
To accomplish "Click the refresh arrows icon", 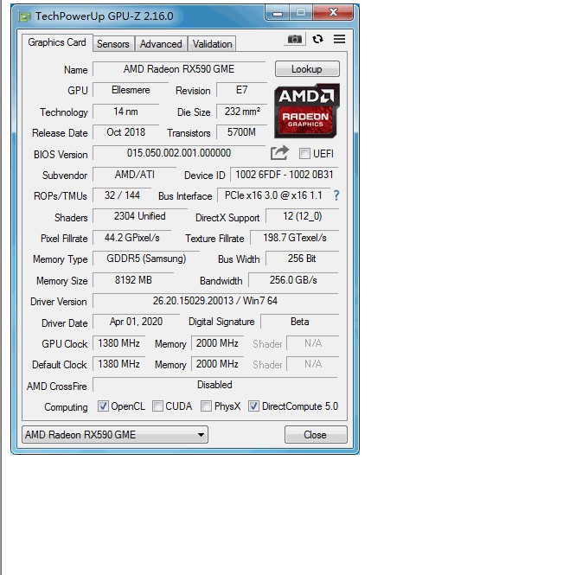I will (x=317, y=39).
